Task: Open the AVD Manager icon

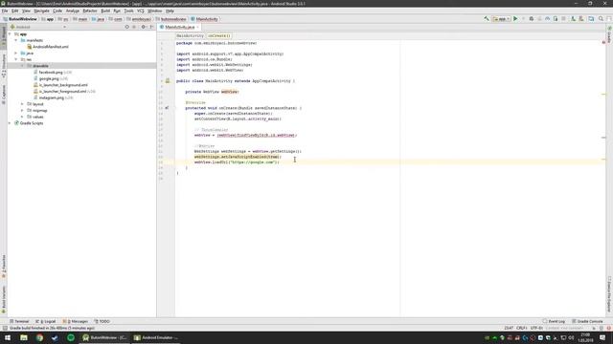Action: (573, 19)
